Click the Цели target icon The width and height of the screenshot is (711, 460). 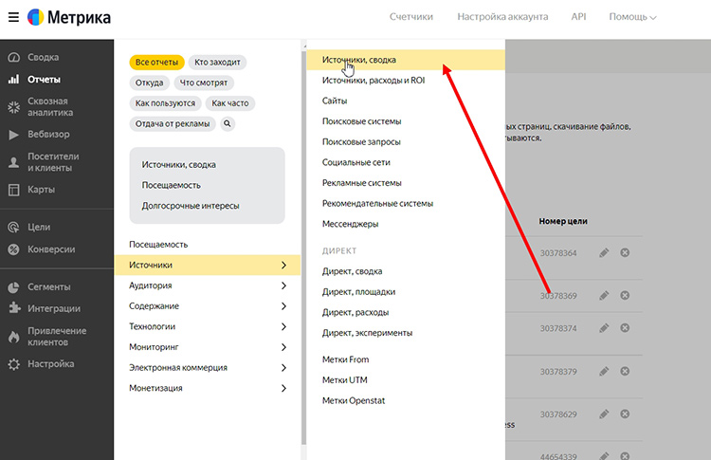pyautogui.click(x=14, y=228)
